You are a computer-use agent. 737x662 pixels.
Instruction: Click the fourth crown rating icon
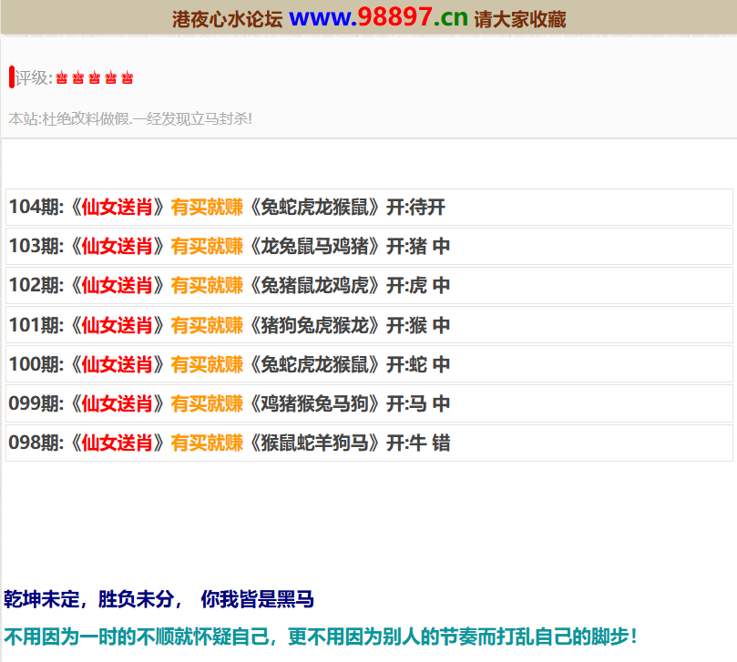(x=111, y=78)
